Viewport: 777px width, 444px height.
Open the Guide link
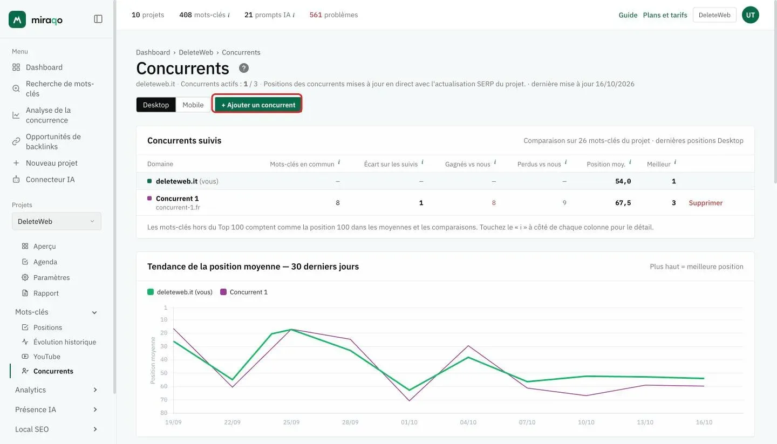[x=628, y=15]
